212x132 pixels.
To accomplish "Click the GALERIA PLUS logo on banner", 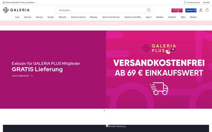I will click(159, 49).
